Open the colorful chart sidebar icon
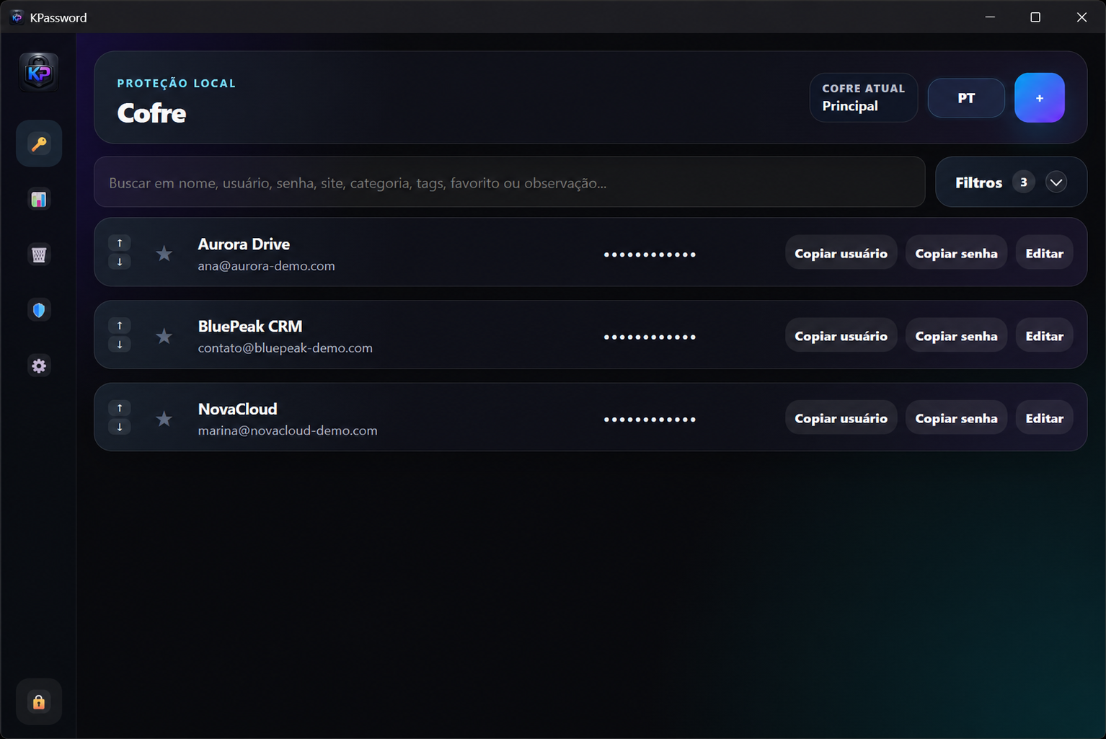This screenshot has width=1106, height=739. pyautogui.click(x=39, y=199)
